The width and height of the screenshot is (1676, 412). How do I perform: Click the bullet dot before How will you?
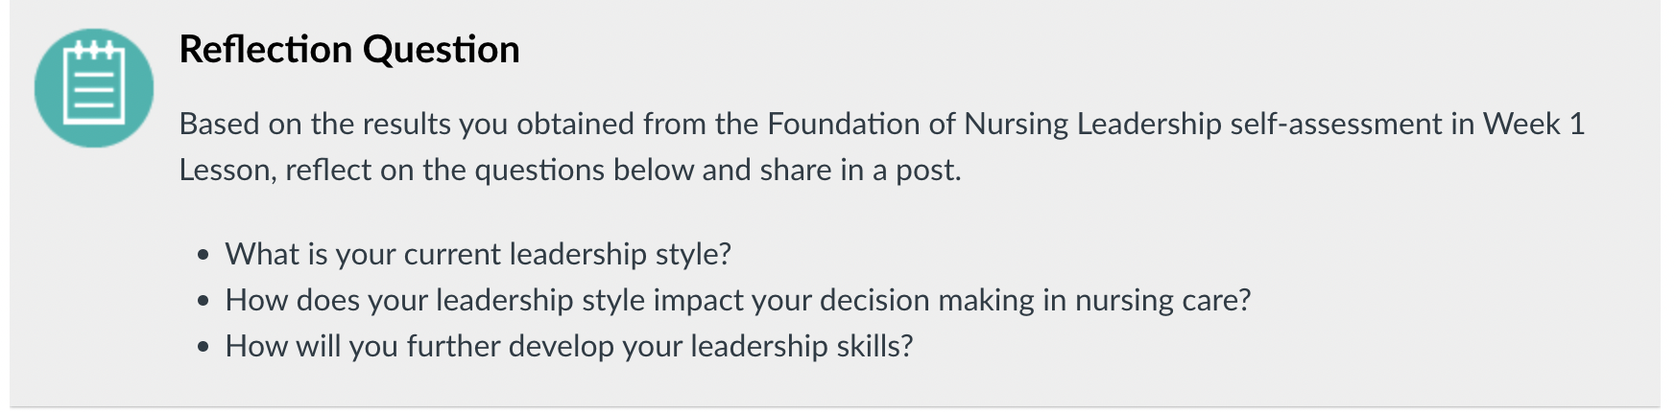pos(203,348)
